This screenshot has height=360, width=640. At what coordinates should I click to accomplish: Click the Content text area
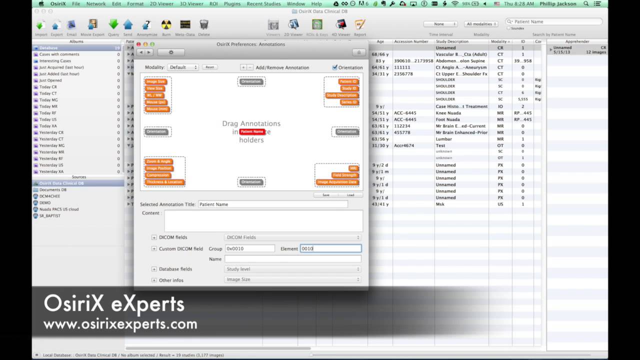(263, 221)
